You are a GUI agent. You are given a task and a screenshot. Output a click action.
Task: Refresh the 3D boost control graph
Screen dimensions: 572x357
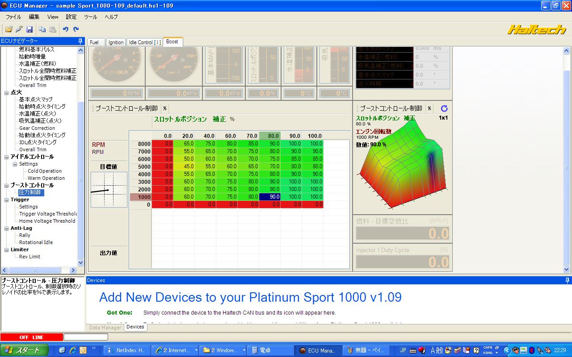pyautogui.click(x=444, y=108)
